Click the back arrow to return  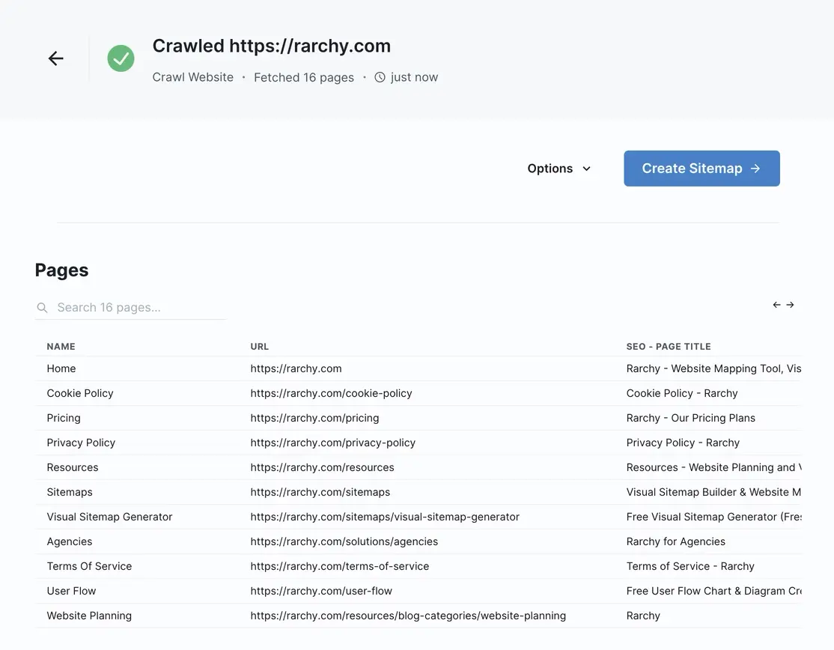(x=55, y=58)
